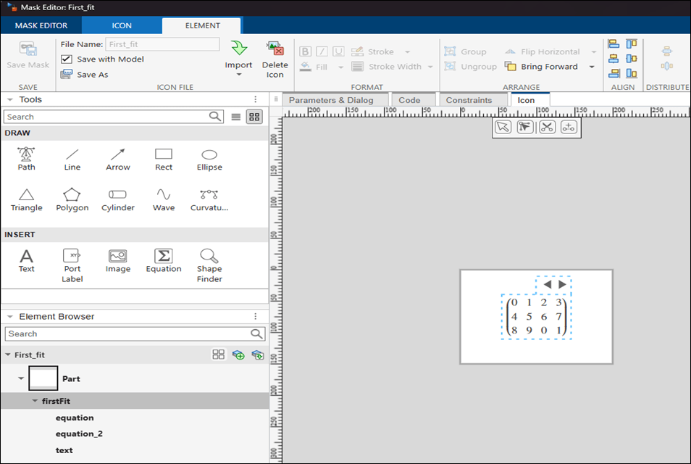Select the Path drawing tool
This screenshot has width=691, height=464.
coord(27,158)
